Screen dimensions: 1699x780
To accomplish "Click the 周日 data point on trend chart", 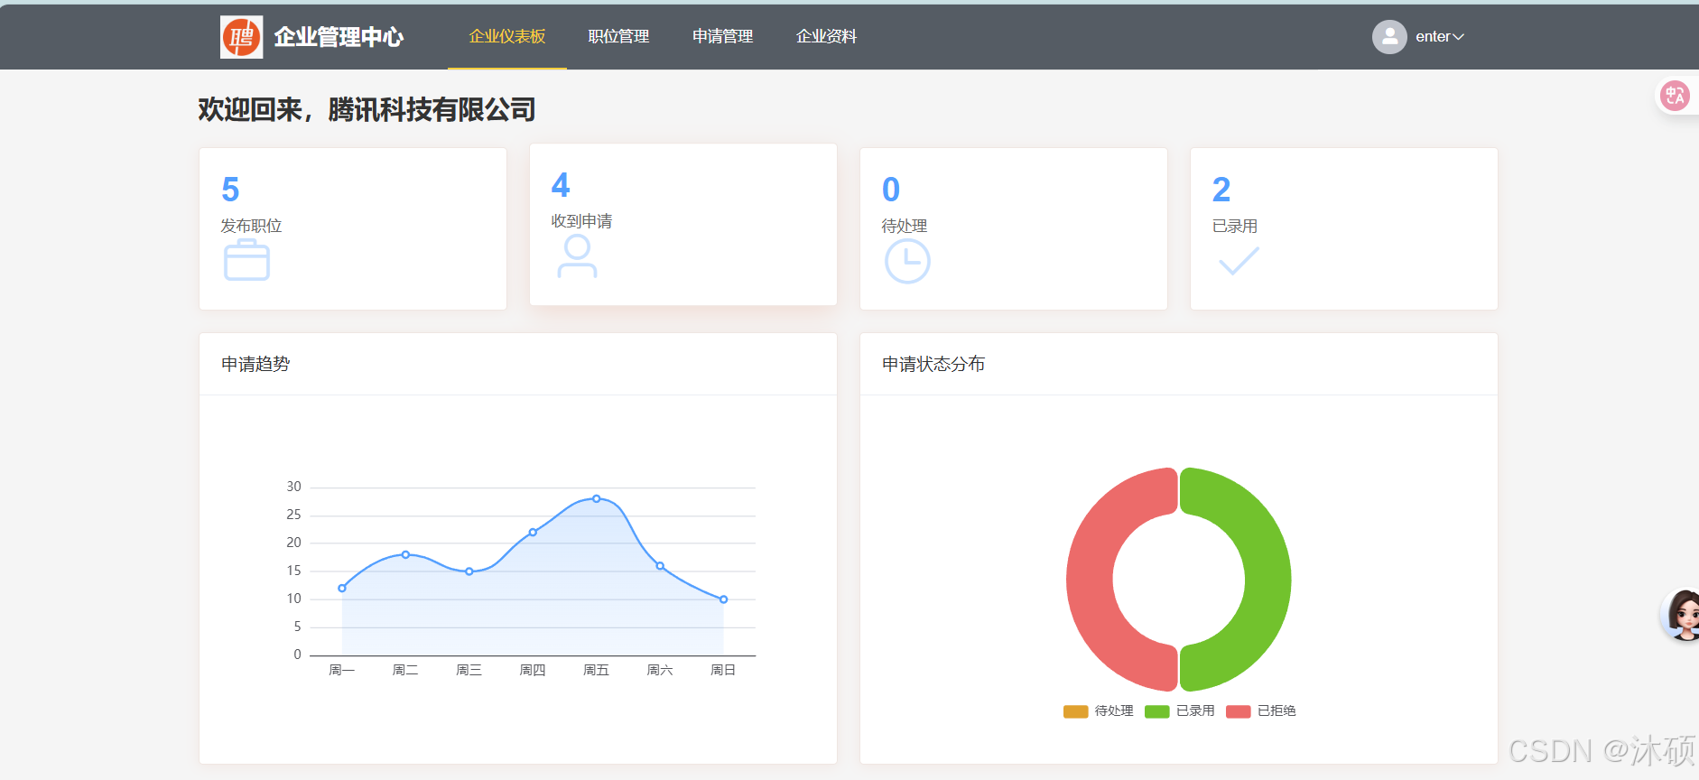I will tap(723, 599).
